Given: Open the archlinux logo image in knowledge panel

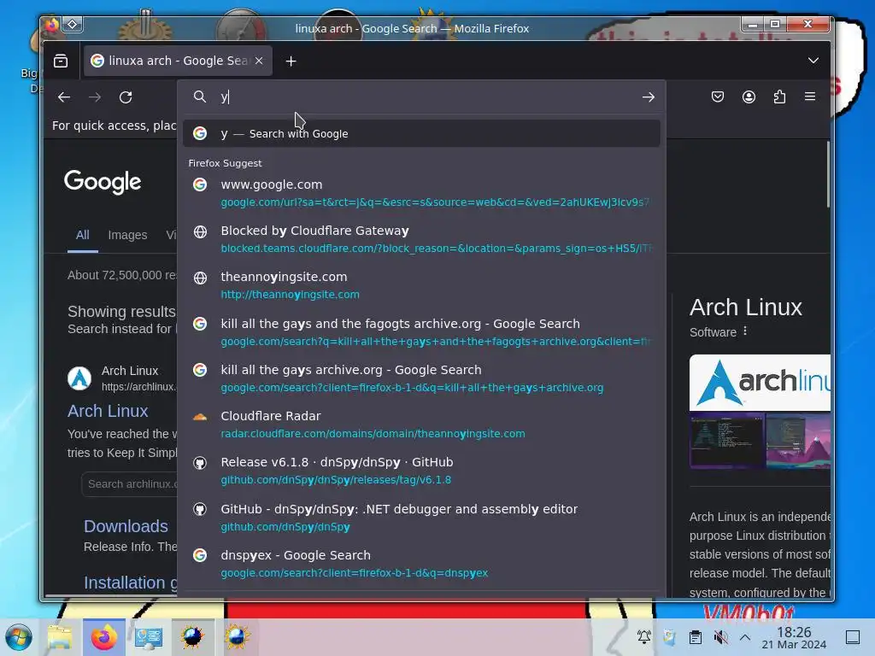Looking at the screenshot, I should [760, 383].
